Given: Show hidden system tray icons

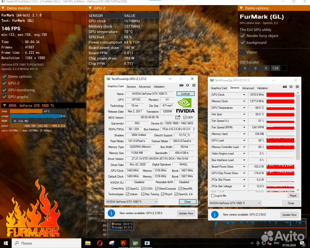Looking at the screenshot, I should (x=252, y=243).
